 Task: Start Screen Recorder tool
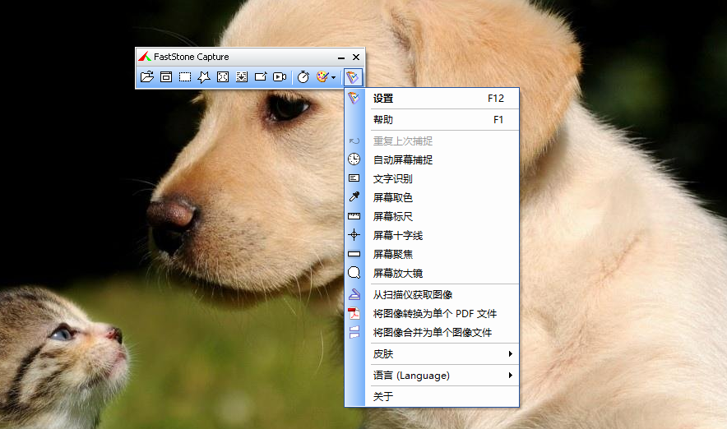[280, 77]
